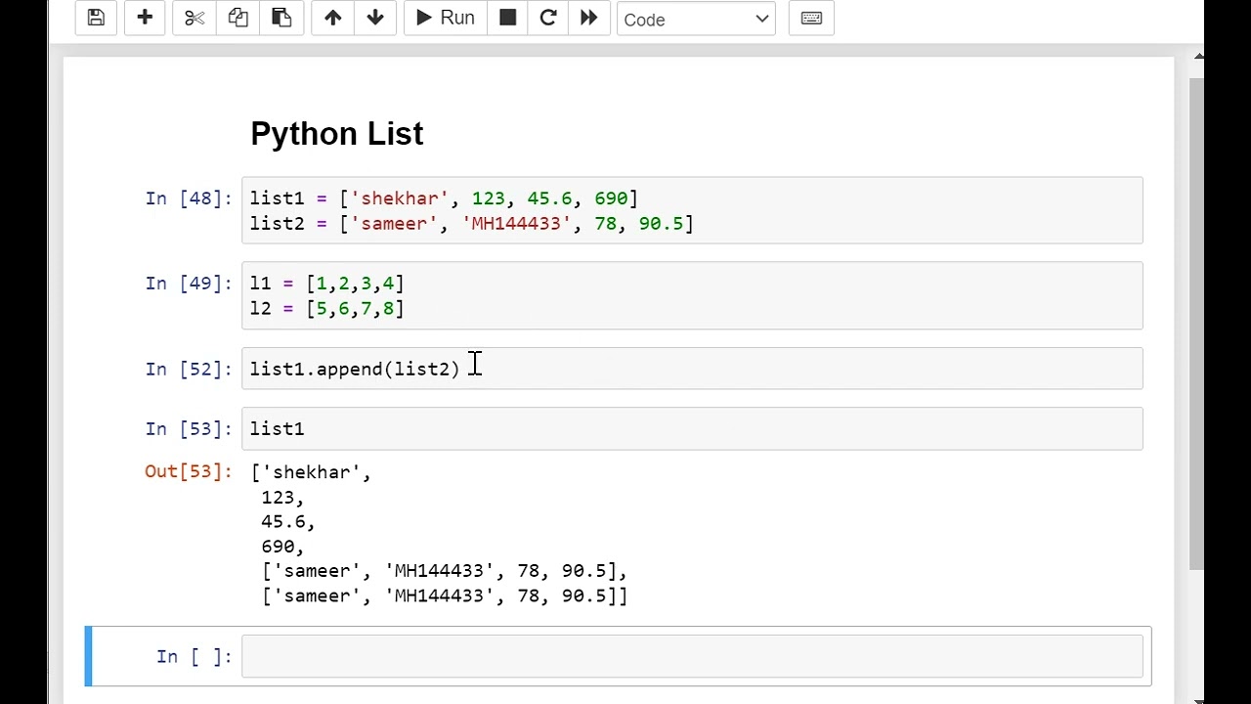Click the 'shekhar' line in the output
Screen dimensions: 1251x704
click(311, 472)
